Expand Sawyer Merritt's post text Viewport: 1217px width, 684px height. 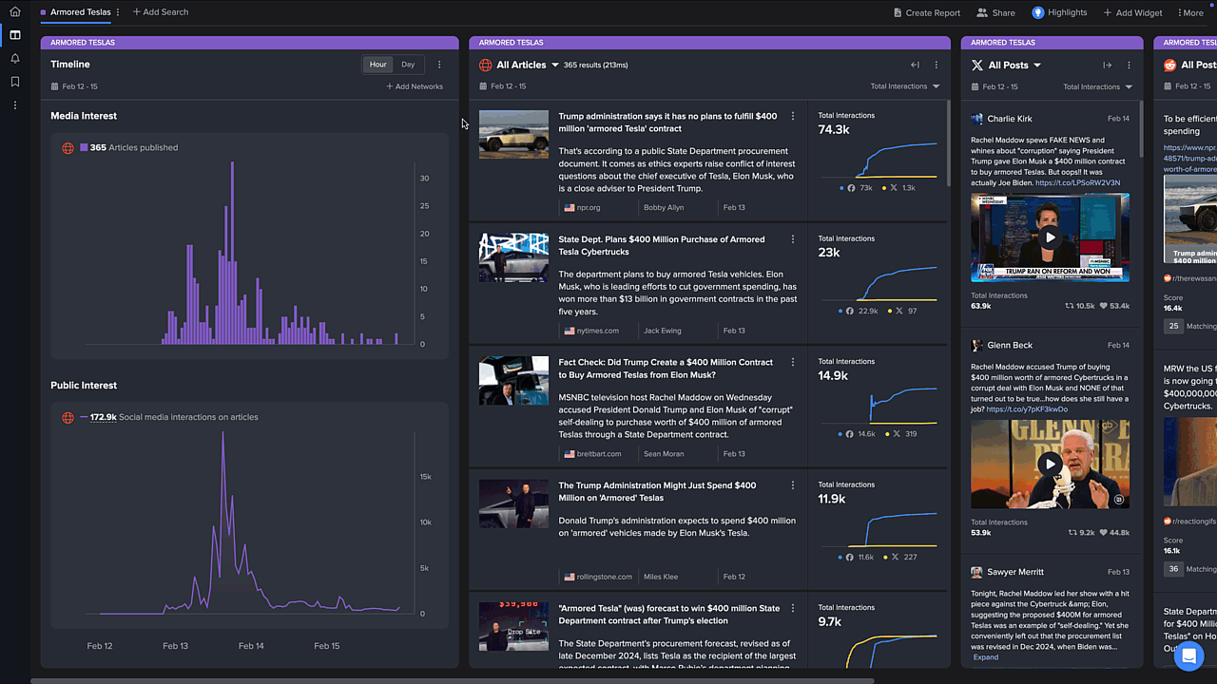point(986,657)
